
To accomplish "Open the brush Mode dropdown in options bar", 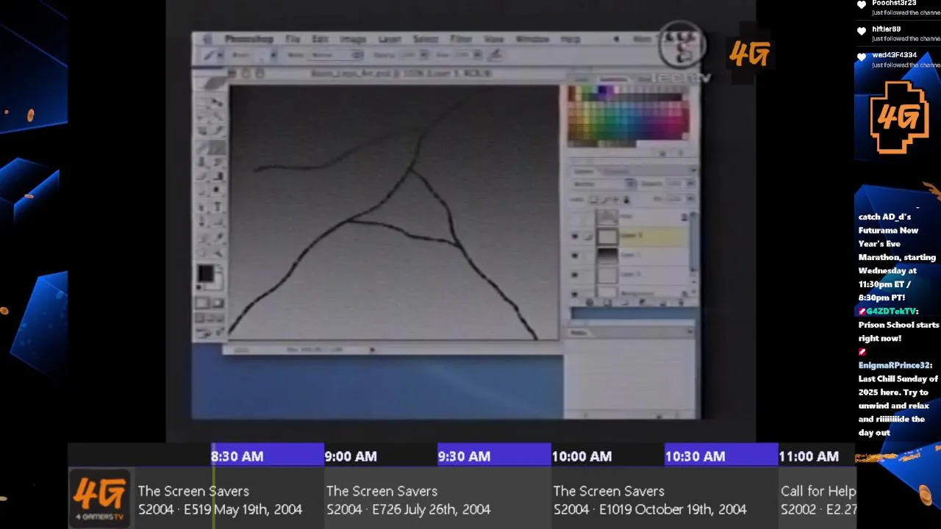I will [335, 55].
